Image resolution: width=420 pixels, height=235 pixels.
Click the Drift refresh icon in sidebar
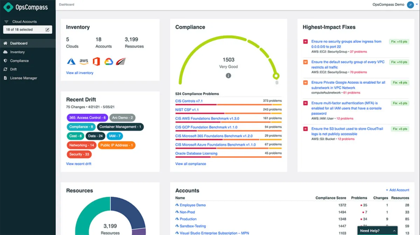click(5, 69)
